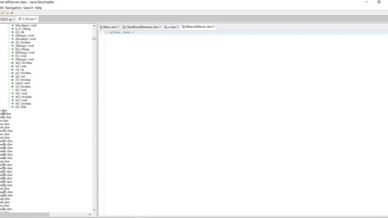
Task: Click the tree panel vertical scrollbar thumb
Action: click(x=94, y=39)
